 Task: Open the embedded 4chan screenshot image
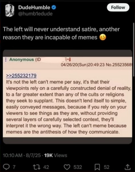[x=67, y=97]
